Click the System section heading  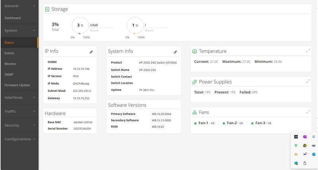pos(11,31)
